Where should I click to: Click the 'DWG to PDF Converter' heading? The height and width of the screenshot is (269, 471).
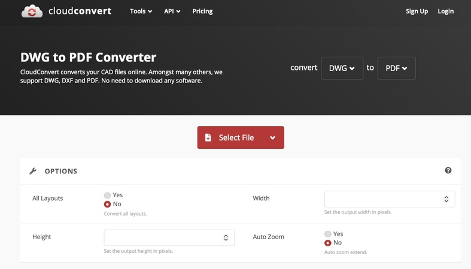pyautogui.click(x=89, y=57)
